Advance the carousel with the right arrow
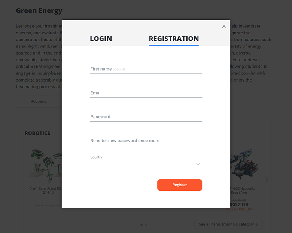Screen dimensions: 292x233 (x=267, y=180)
